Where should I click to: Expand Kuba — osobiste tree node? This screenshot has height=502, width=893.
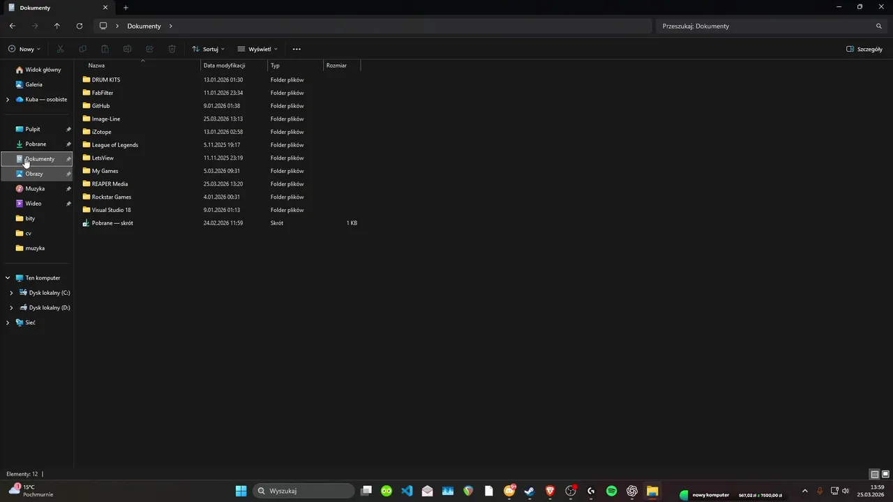(x=8, y=100)
